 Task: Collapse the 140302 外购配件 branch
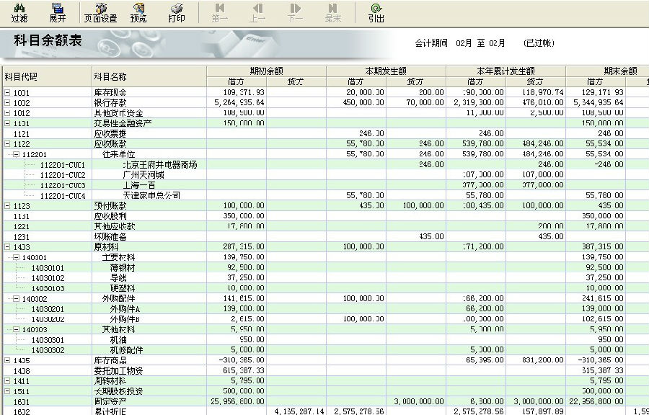16,298
